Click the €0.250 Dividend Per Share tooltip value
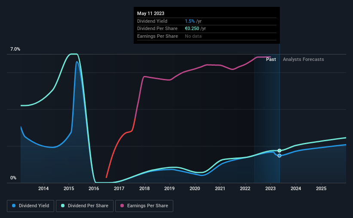 [x=192, y=29]
